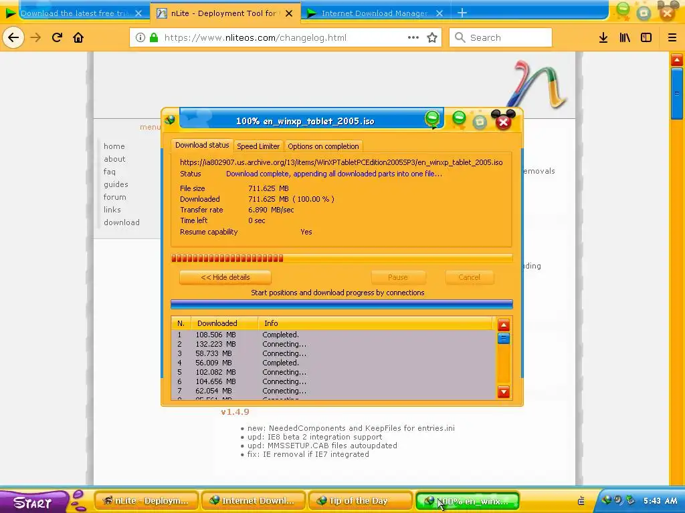Minimize the download dialog with the green button
This screenshot has width=685, height=513.
pyautogui.click(x=459, y=118)
